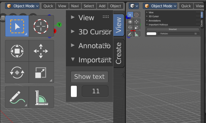
Task: Grab the drag handle of the large 3D Cursor panel
Action: coord(105,31)
